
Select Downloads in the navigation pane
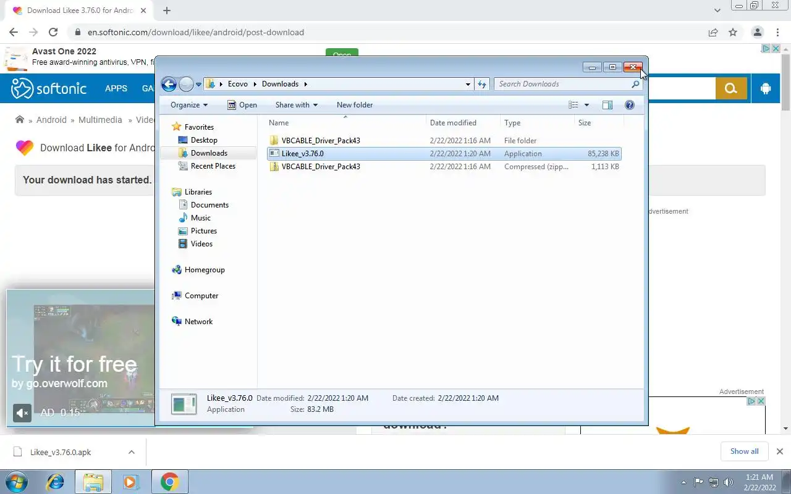pos(209,153)
